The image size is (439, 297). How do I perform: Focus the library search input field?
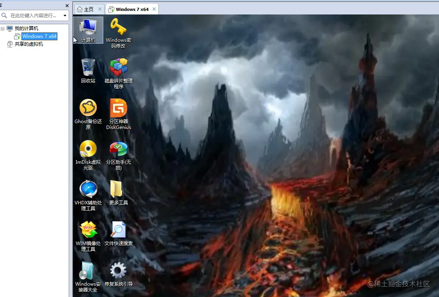point(34,15)
